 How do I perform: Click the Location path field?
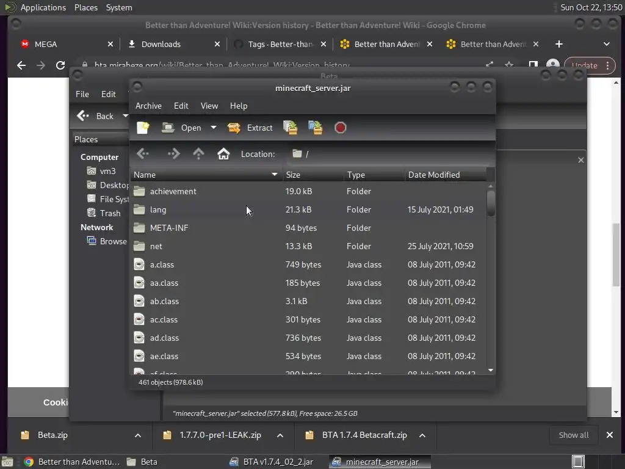click(x=391, y=154)
